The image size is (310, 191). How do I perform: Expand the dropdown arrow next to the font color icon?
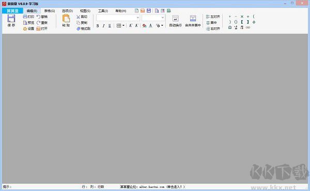click(x=162, y=25)
